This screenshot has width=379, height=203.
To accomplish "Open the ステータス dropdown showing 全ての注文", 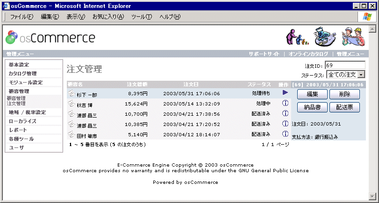I will (x=346, y=75).
